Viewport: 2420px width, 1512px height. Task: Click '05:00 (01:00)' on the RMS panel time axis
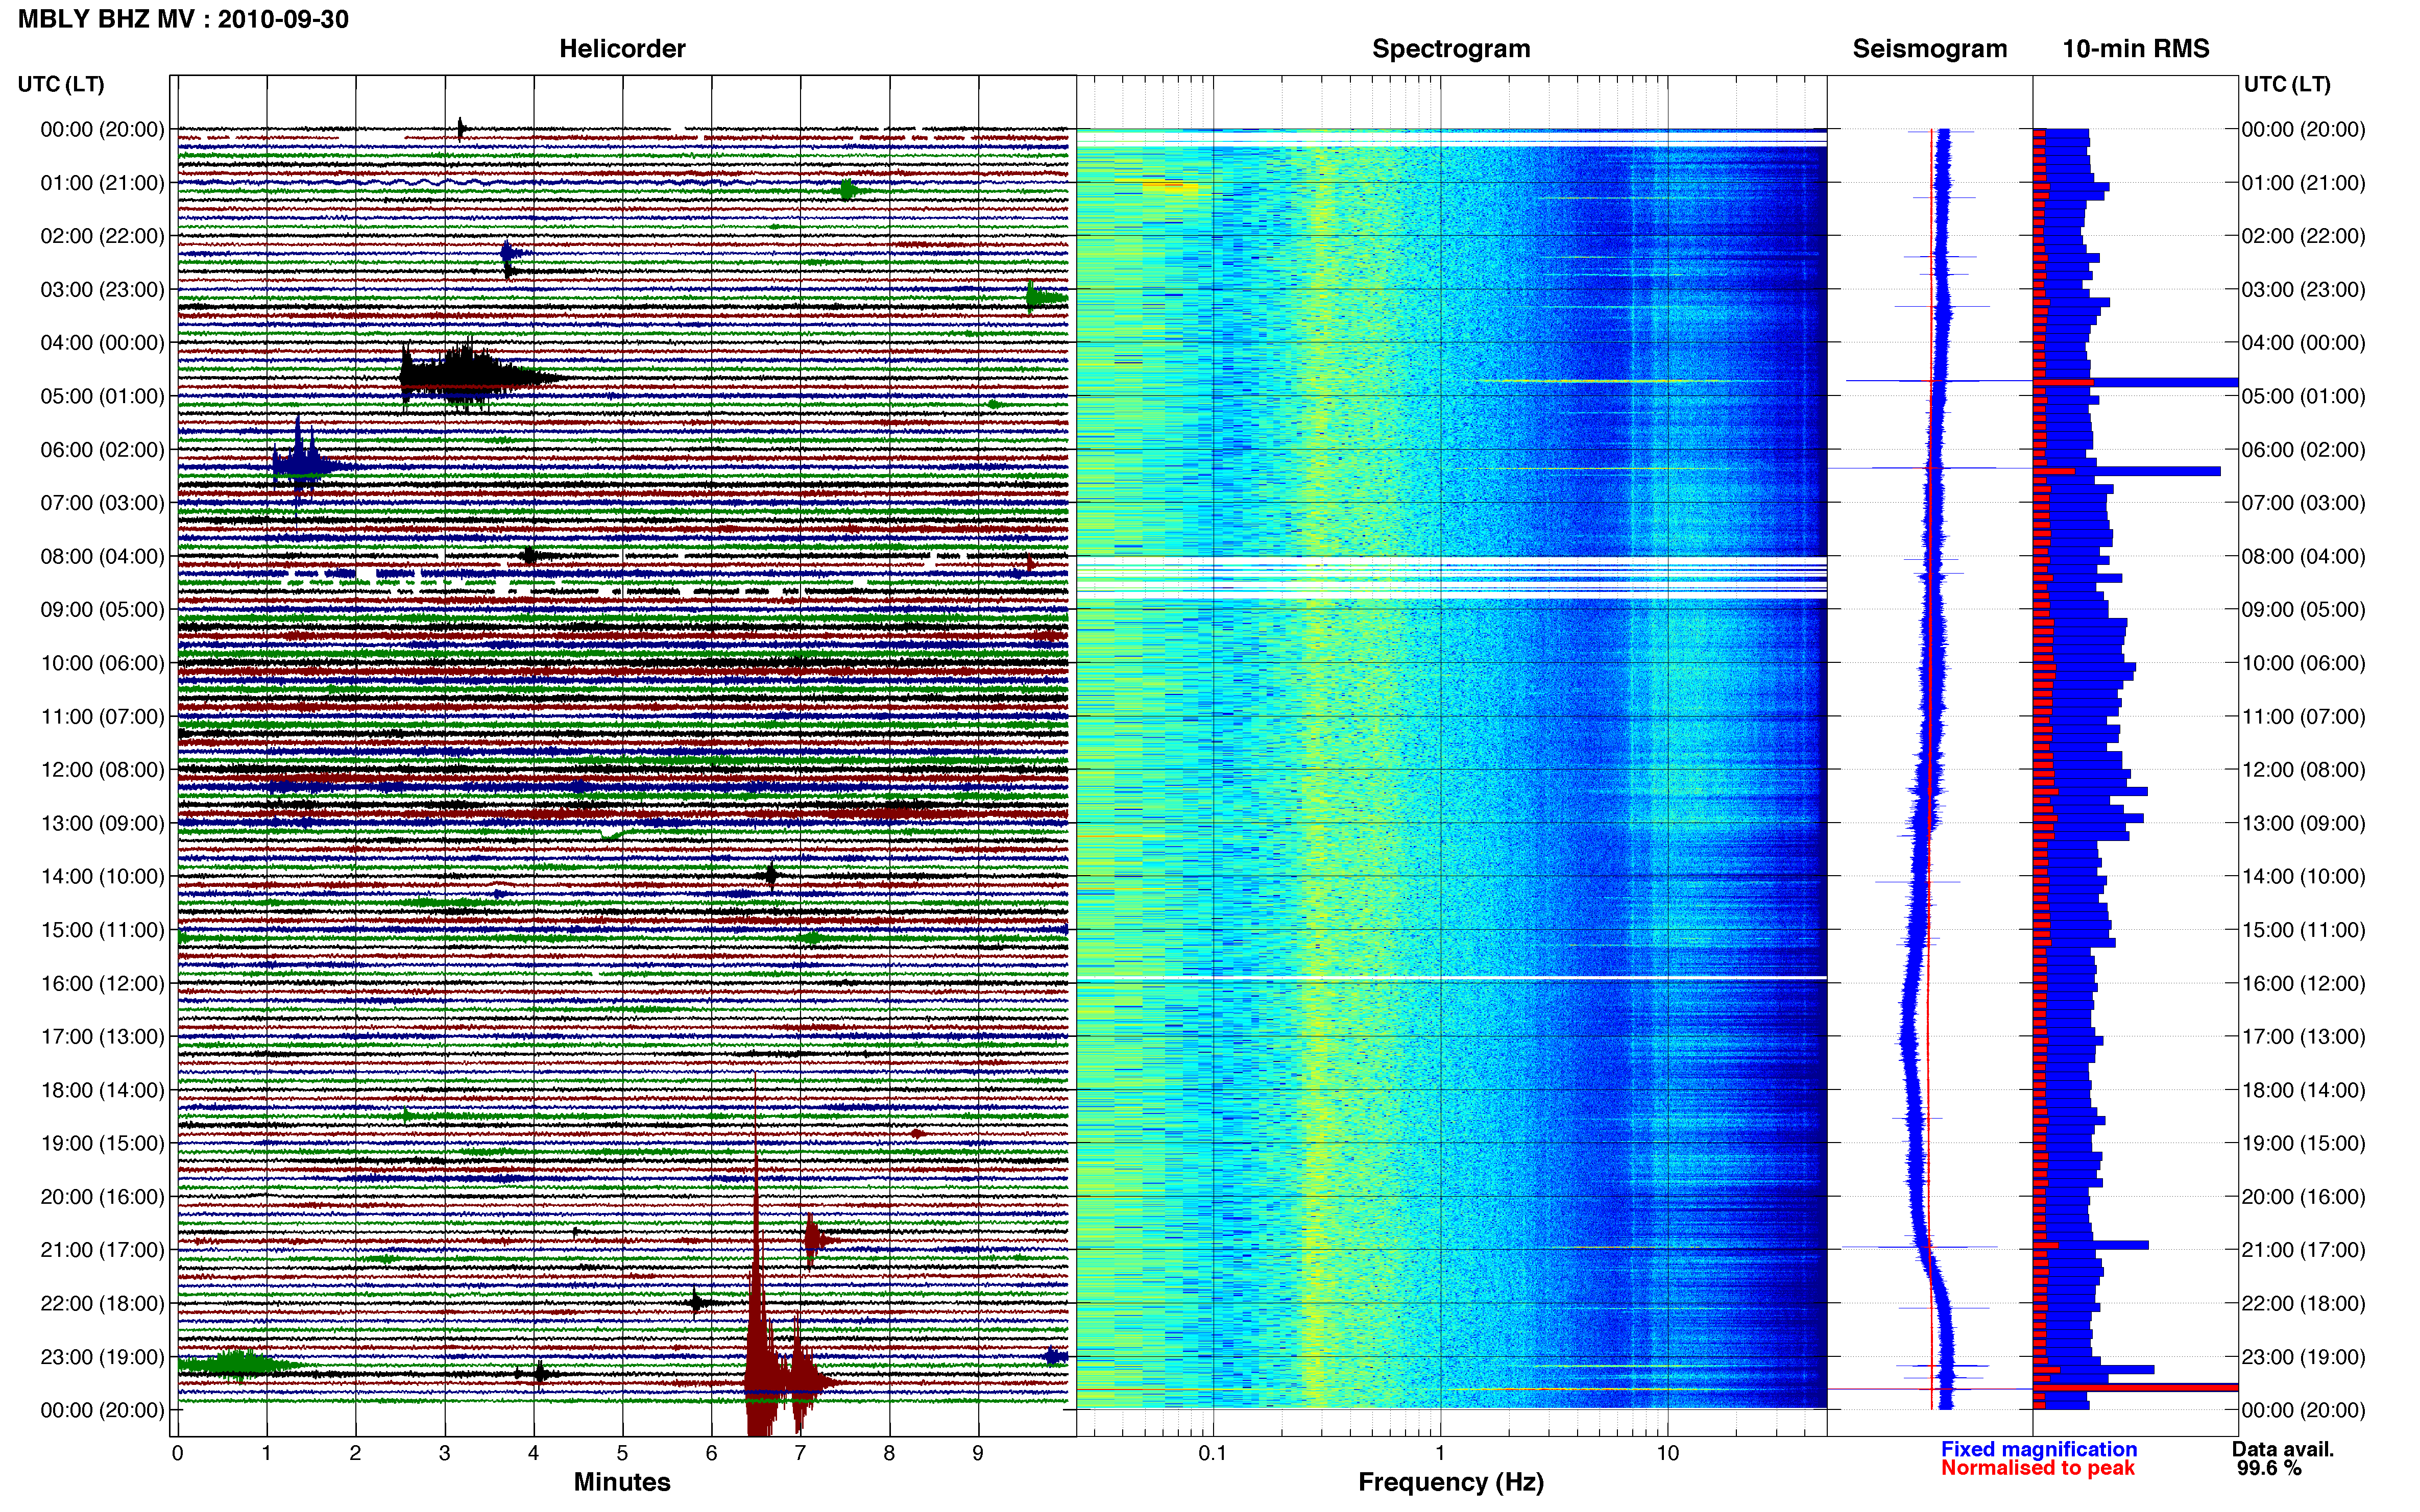click(x=2303, y=396)
